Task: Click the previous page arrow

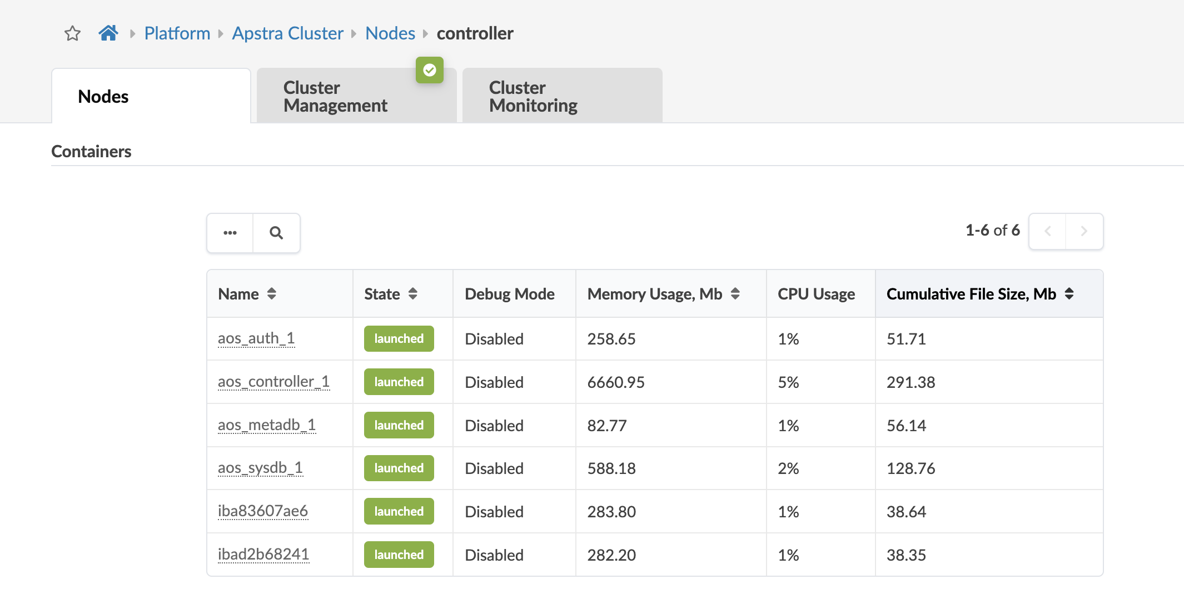Action: pos(1047,231)
